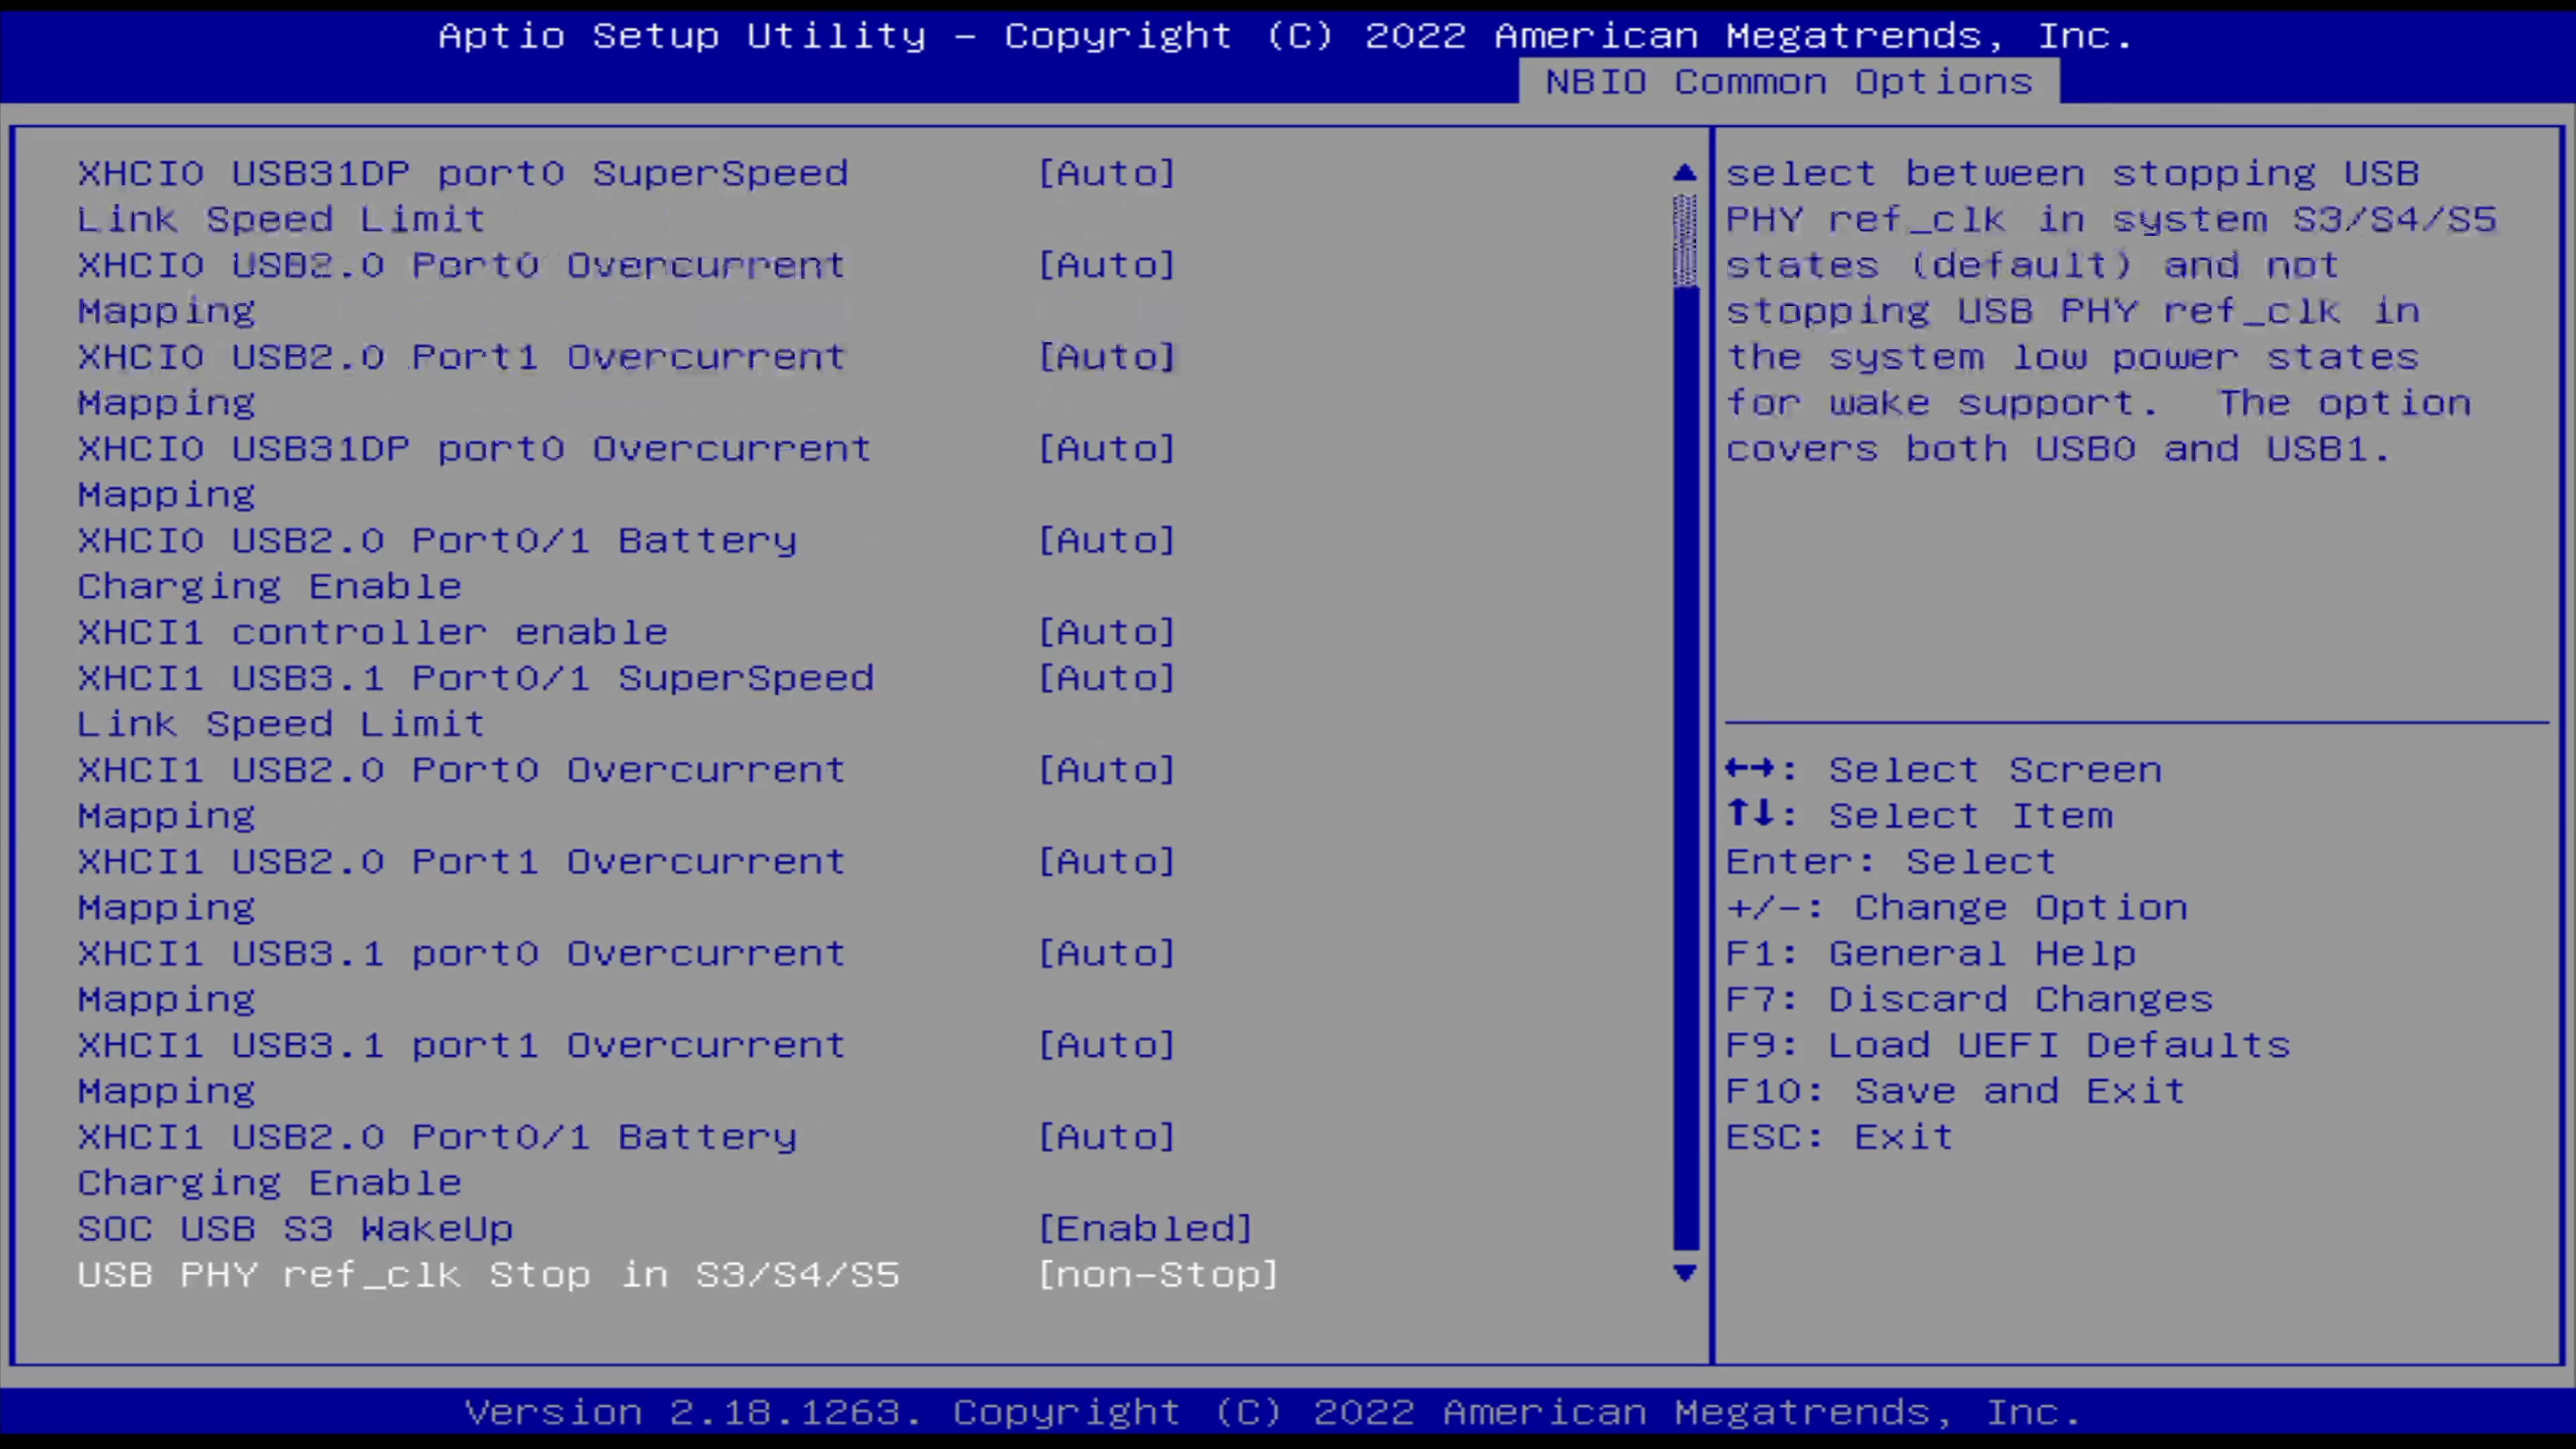This screenshot has height=1449, width=2576.
Task: Select the USB PHY ref_clk Stop in S3/S4/S5 label
Action: point(488,1275)
